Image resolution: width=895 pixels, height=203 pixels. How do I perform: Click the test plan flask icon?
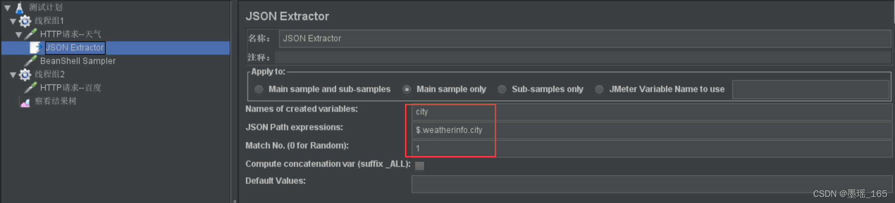pyautogui.click(x=19, y=8)
